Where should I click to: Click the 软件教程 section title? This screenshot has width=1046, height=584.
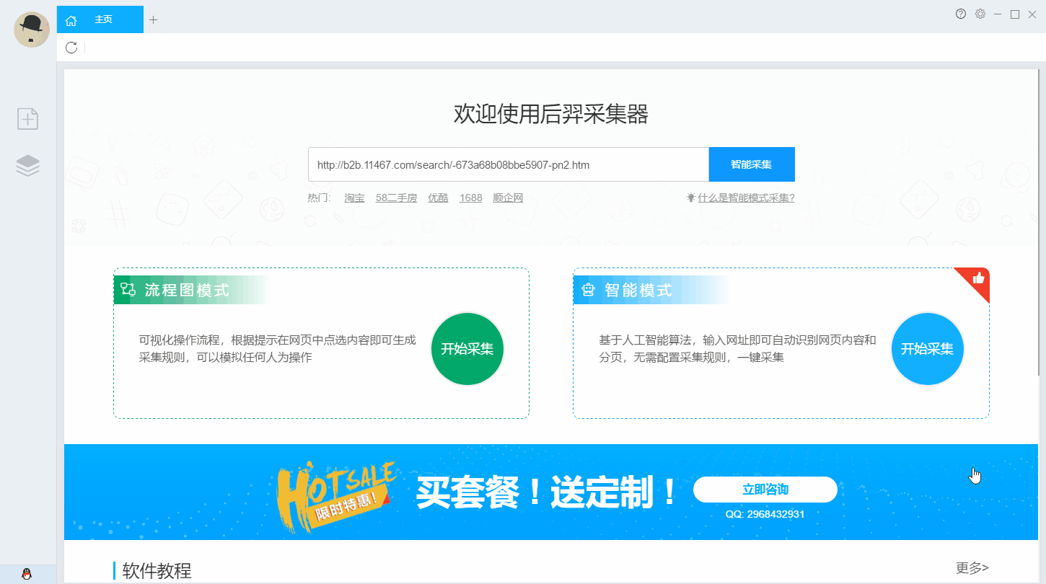pos(157,571)
